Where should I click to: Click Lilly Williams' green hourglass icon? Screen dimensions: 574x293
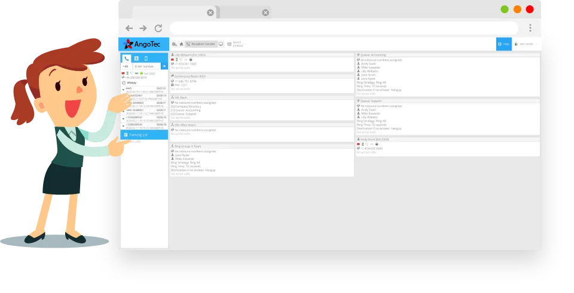tap(177, 60)
